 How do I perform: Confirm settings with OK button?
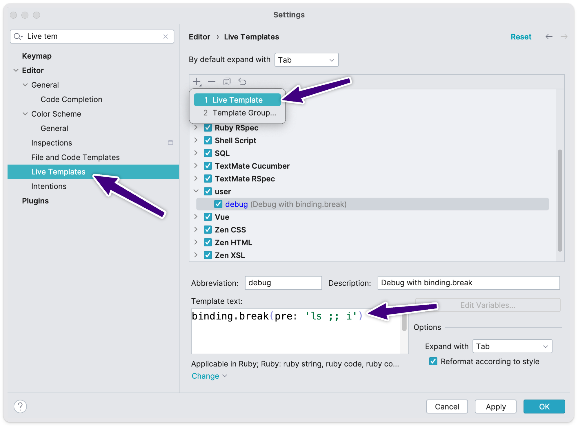pyautogui.click(x=544, y=407)
